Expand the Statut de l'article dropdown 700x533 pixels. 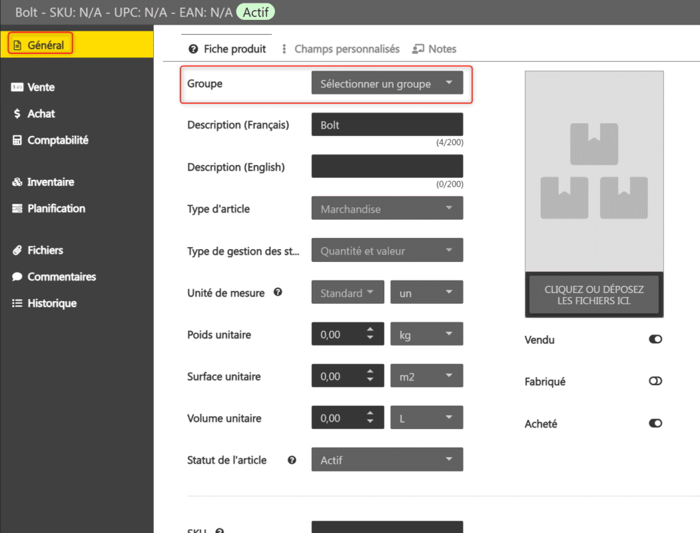click(387, 460)
